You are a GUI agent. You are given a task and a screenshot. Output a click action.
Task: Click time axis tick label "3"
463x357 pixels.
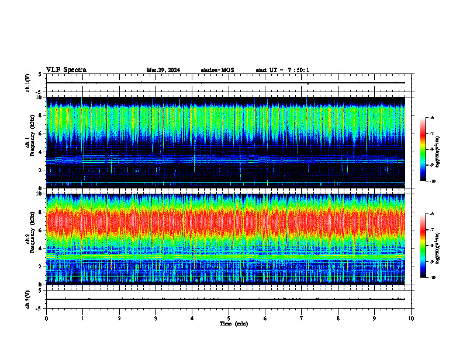(156, 318)
